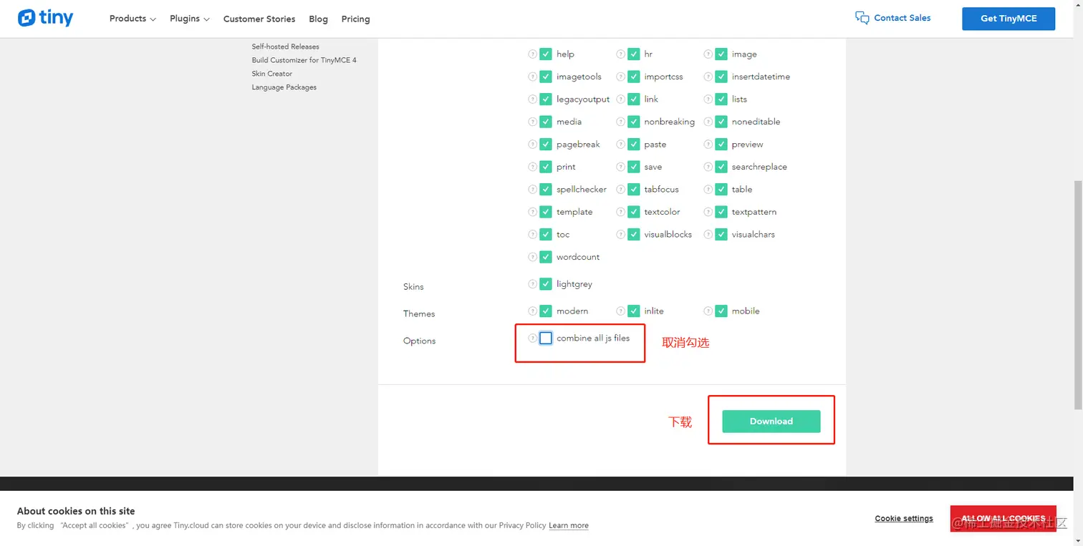Click question-mark icon next to 'lists'
The image size is (1083, 546).
[708, 99]
